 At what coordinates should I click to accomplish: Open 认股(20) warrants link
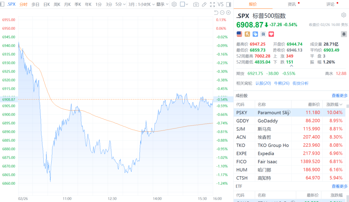[x=263, y=83]
